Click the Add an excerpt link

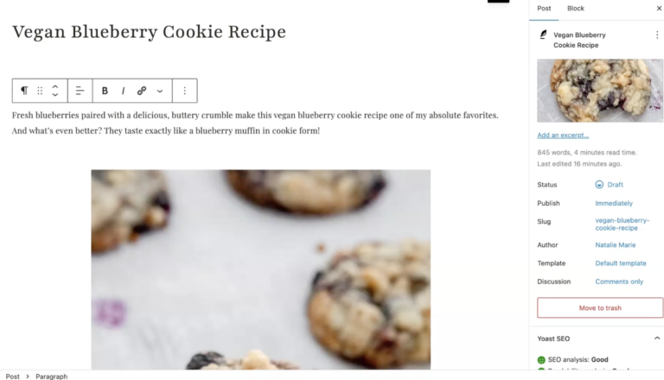click(x=563, y=135)
